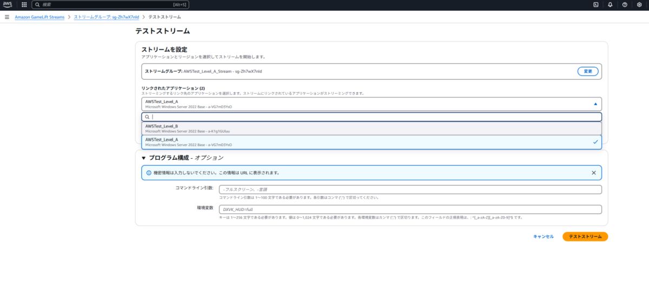Toggle the side navigation hamburger menu
This screenshot has width=649, height=293.
pos(6,17)
